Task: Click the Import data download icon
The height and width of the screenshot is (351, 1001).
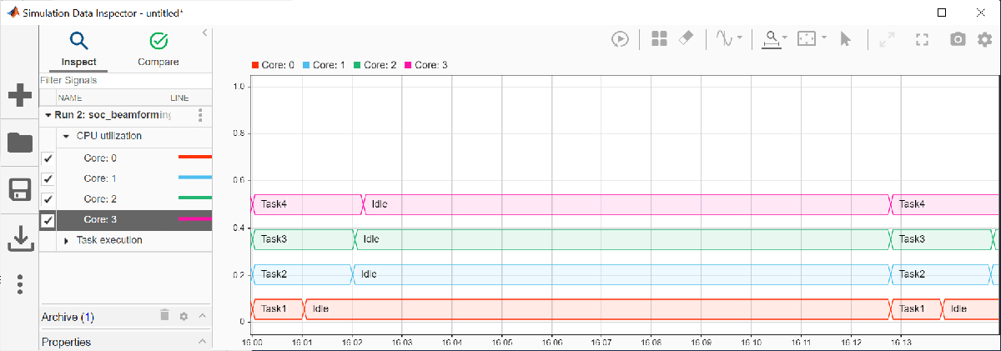Action: point(19,238)
